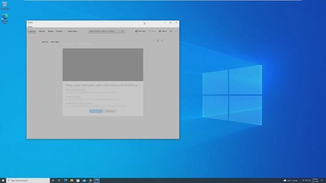The width and height of the screenshot is (326, 183).
Task: Open the Folders tab
Action: tap(59, 31)
